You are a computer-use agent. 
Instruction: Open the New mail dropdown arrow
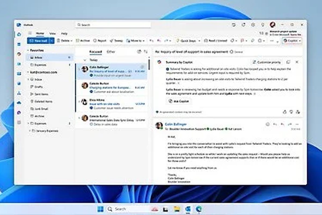[52, 41]
